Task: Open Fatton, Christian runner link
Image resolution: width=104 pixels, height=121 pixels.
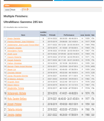Action: (x=15, y=63)
